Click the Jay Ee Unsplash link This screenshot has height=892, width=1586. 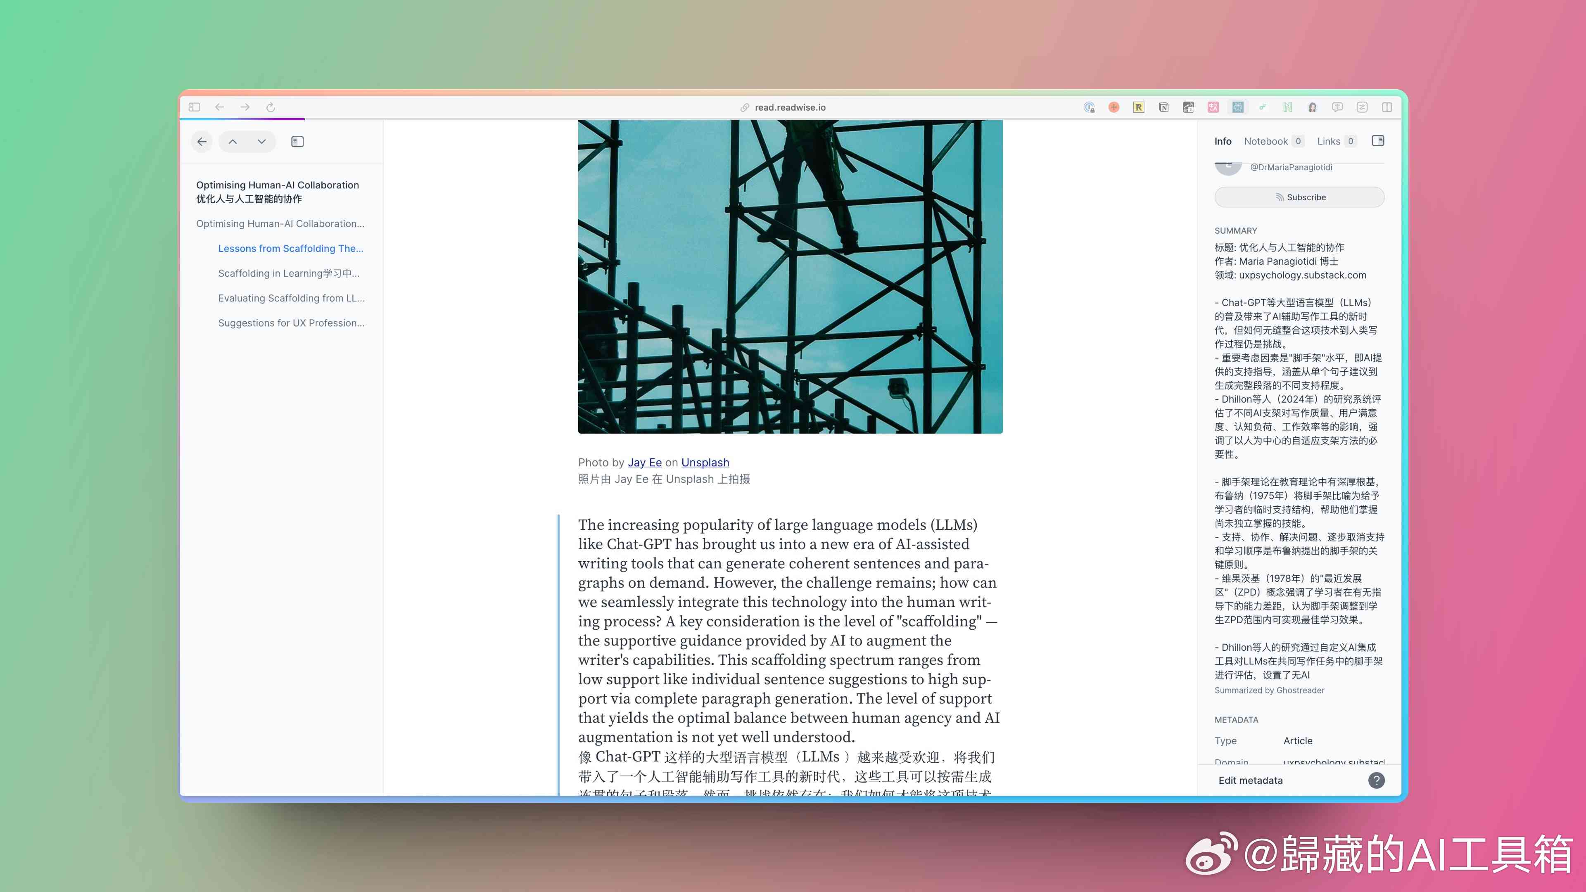[644, 462]
